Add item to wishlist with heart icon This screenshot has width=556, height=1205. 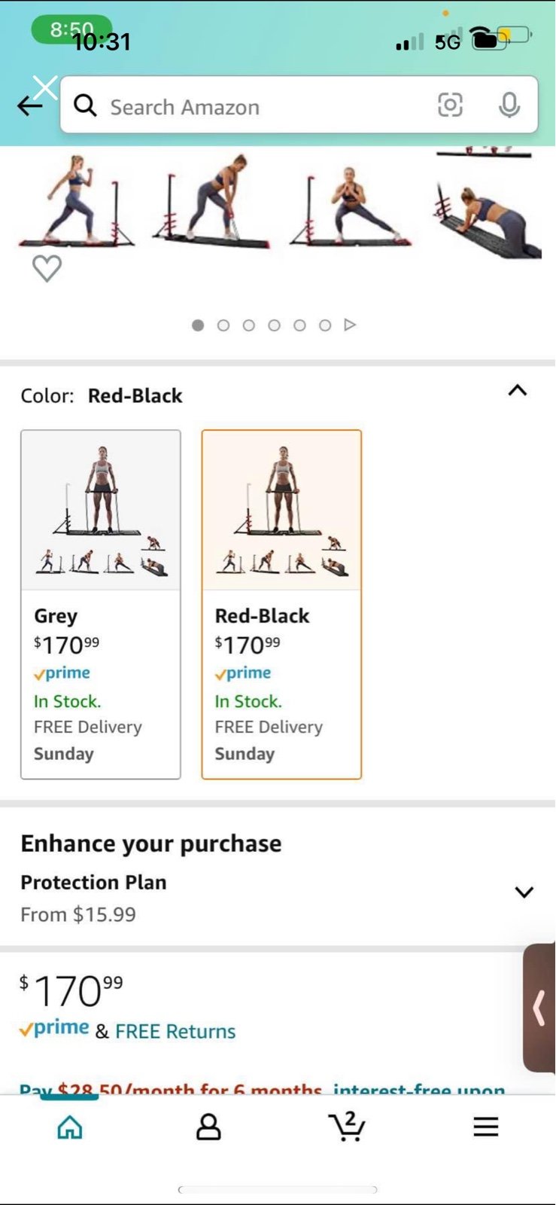pyautogui.click(x=47, y=268)
